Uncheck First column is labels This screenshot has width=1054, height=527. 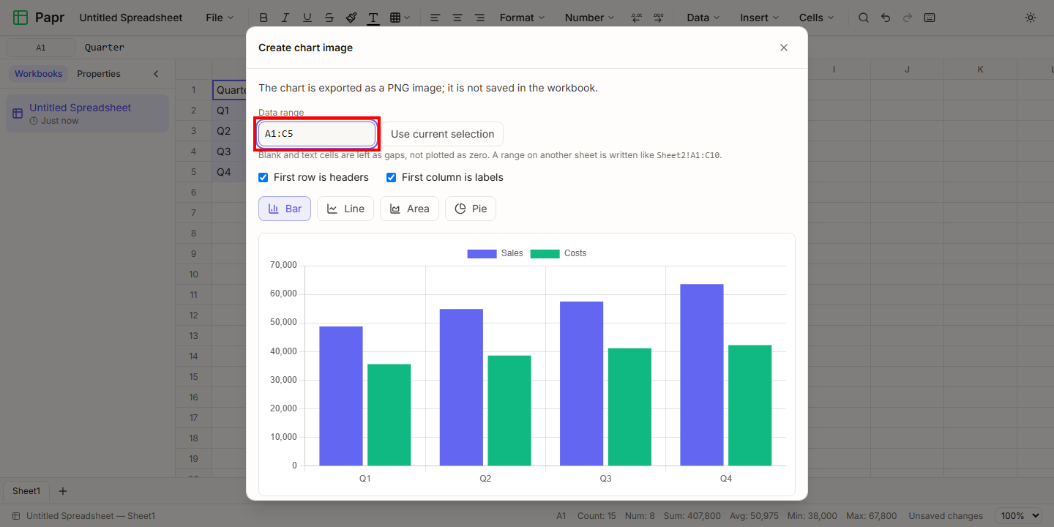click(392, 177)
